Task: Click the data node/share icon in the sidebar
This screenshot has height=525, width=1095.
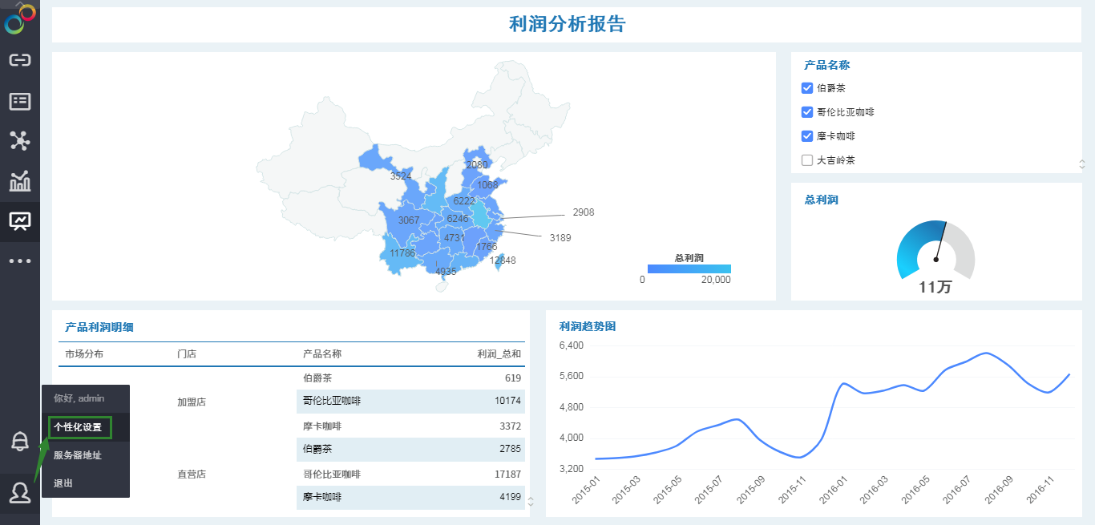Action: 20,140
